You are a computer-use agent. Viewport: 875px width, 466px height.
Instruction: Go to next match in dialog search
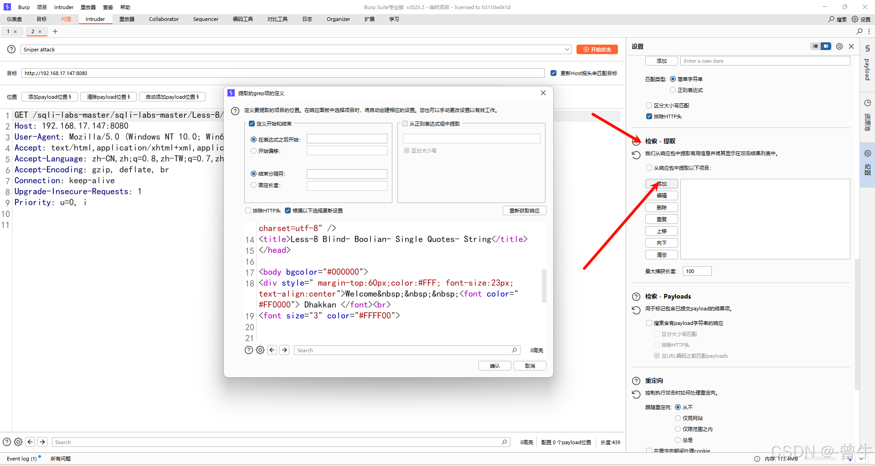pyautogui.click(x=284, y=350)
